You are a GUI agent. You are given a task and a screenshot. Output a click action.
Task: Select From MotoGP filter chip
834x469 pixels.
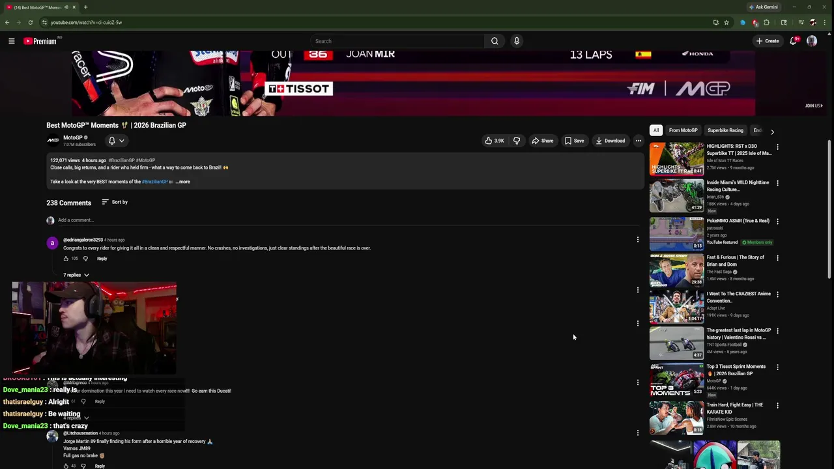tap(683, 130)
